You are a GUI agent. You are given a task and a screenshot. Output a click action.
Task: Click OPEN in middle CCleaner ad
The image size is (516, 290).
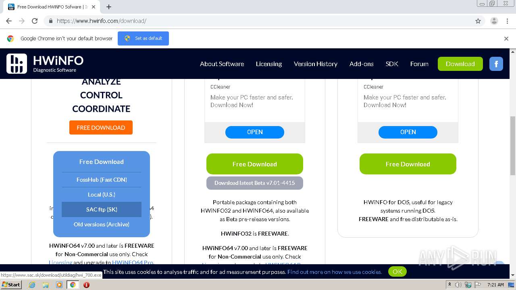(x=254, y=132)
